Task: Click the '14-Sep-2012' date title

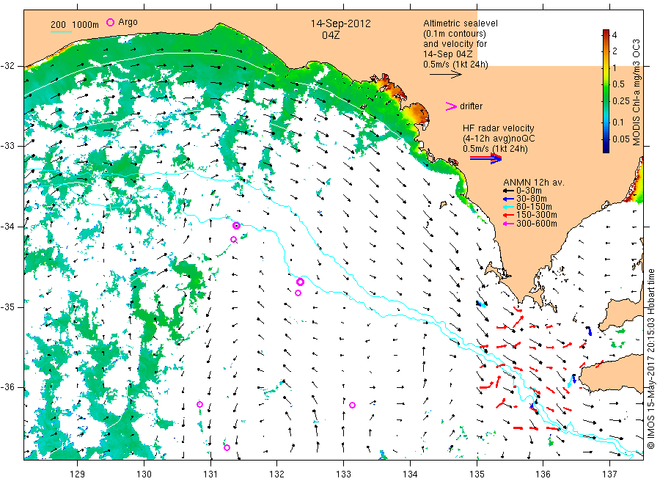Action: tap(340, 23)
